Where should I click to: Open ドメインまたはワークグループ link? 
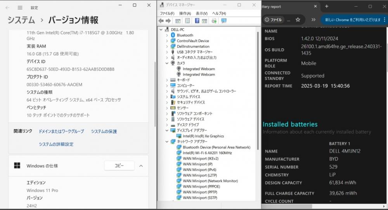(x=61, y=131)
